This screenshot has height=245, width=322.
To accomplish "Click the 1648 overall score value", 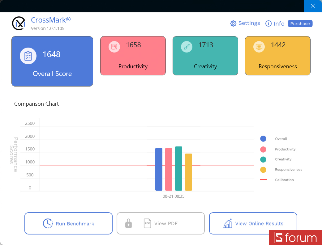I will click(51, 54).
